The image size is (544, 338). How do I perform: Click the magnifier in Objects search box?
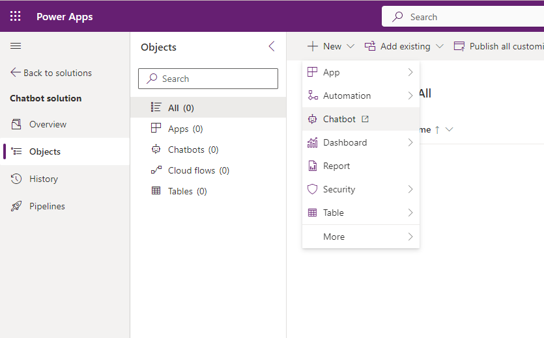click(x=152, y=79)
